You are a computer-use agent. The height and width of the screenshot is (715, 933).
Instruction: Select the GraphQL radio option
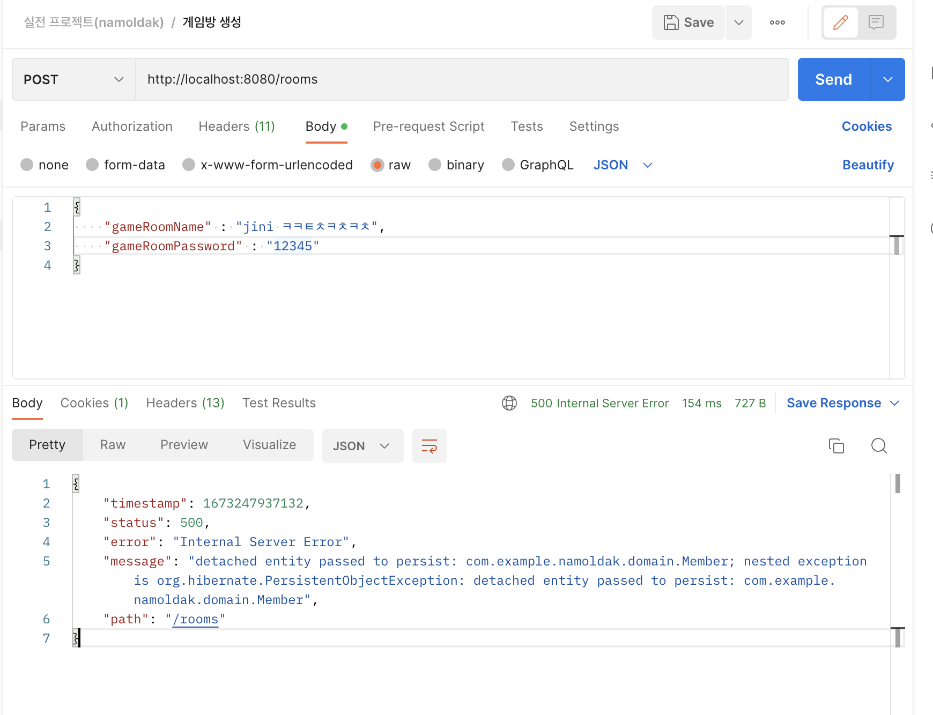click(508, 165)
